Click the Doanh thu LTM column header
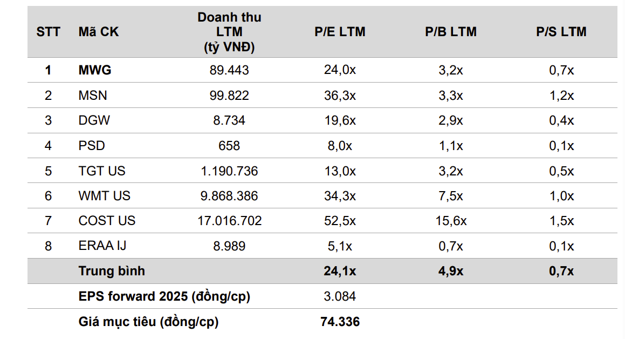Screen dimensions: 625x339 pyautogui.click(x=229, y=32)
